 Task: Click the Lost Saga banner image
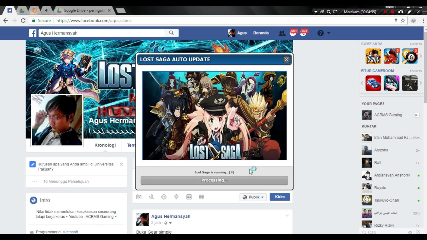214,116
